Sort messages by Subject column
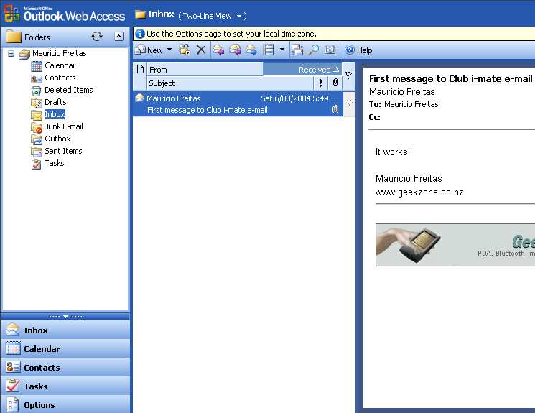The height and width of the screenshot is (413, 535). point(230,83)
